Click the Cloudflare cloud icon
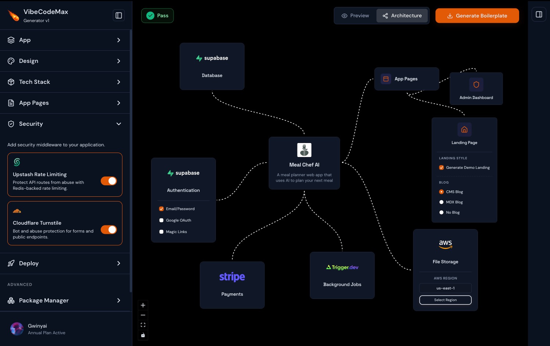The image size is (550, 346). tap(17, 211)
